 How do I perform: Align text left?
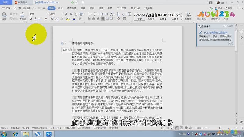(x=89, y=19)
